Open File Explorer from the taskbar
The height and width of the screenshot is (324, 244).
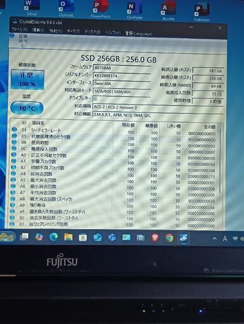coord(68,237)
